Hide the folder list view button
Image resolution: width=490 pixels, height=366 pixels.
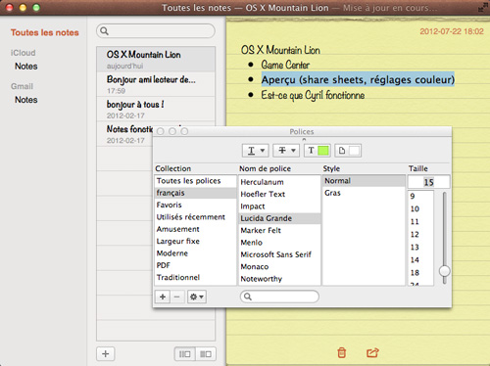[x=206, y=354]
